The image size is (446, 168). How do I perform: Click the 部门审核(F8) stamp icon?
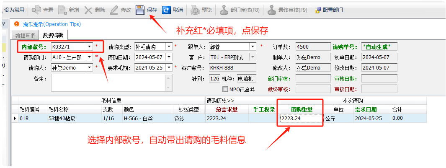pyautogui.click(x=224, y=10)
